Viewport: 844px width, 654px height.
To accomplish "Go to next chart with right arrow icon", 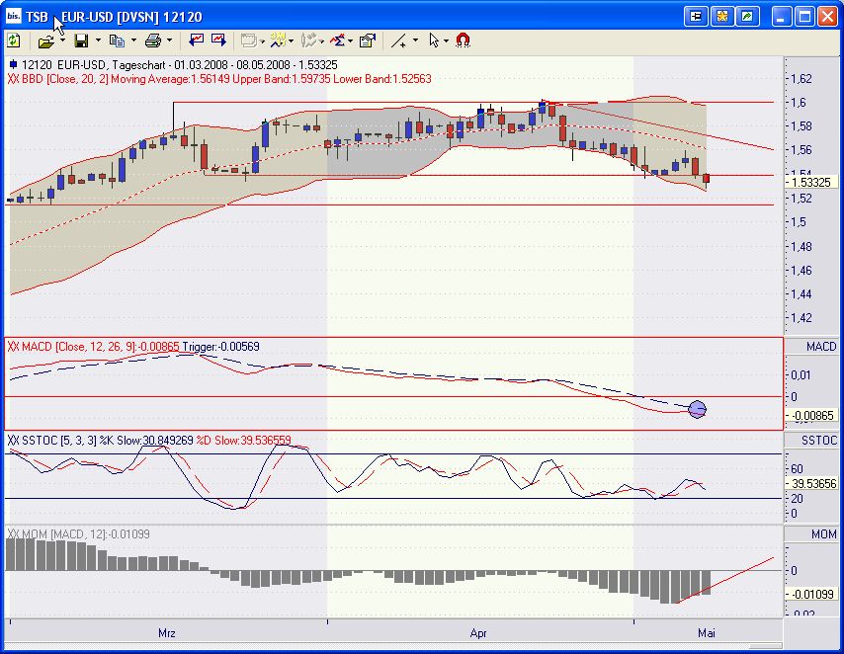I will click(x=218, y=41).
